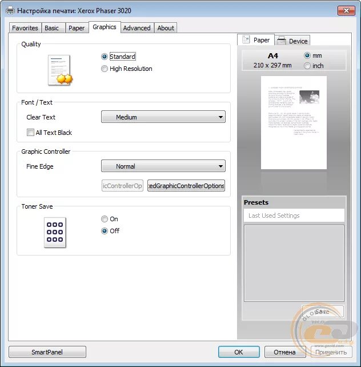Click the Save preset button

(x=323, y=312)
